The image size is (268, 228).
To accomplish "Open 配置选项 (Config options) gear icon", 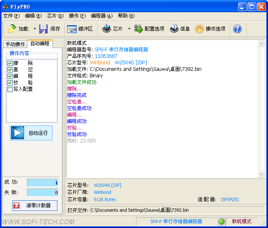I will [x=138, y=29].
